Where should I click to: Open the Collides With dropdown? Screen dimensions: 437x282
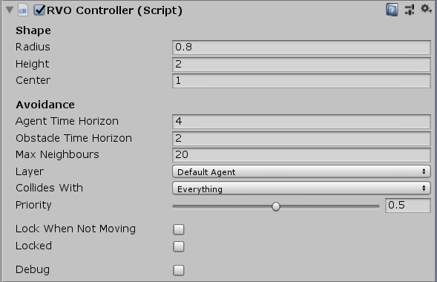pos(301,188)
